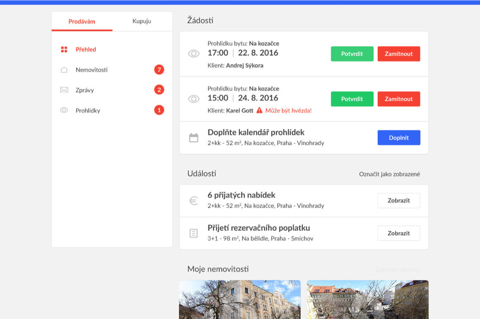Click the Moje nemovitosti section heading

coord(218,269)
